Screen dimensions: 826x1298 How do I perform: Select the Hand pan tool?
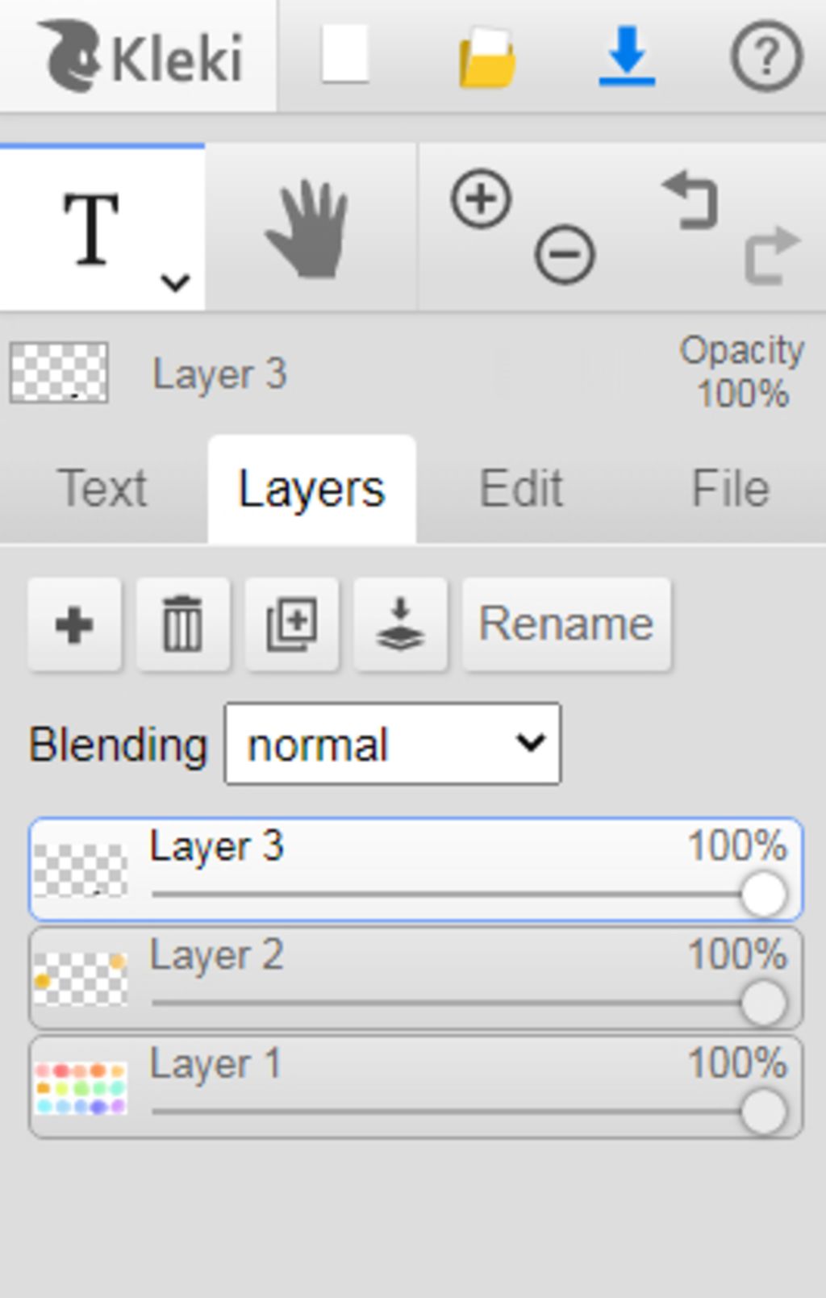click(x=309, y=230)
